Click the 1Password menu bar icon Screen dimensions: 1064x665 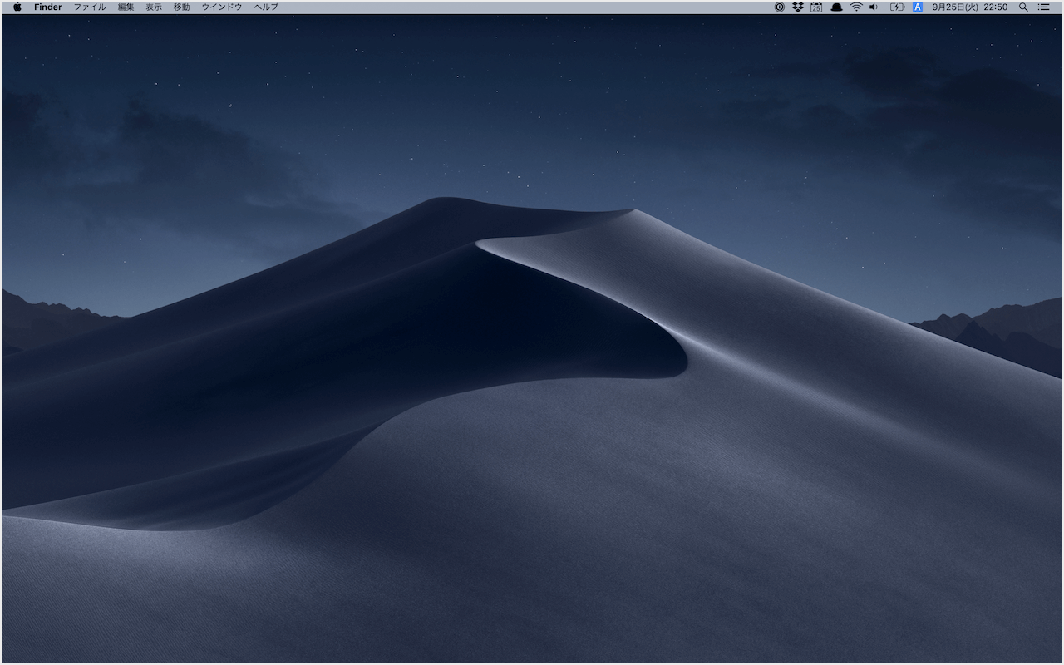780,7
